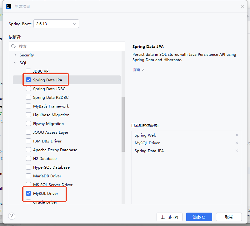
Task: Enable Apache Derby Database checkbox
Action: [x=28, y=150]
